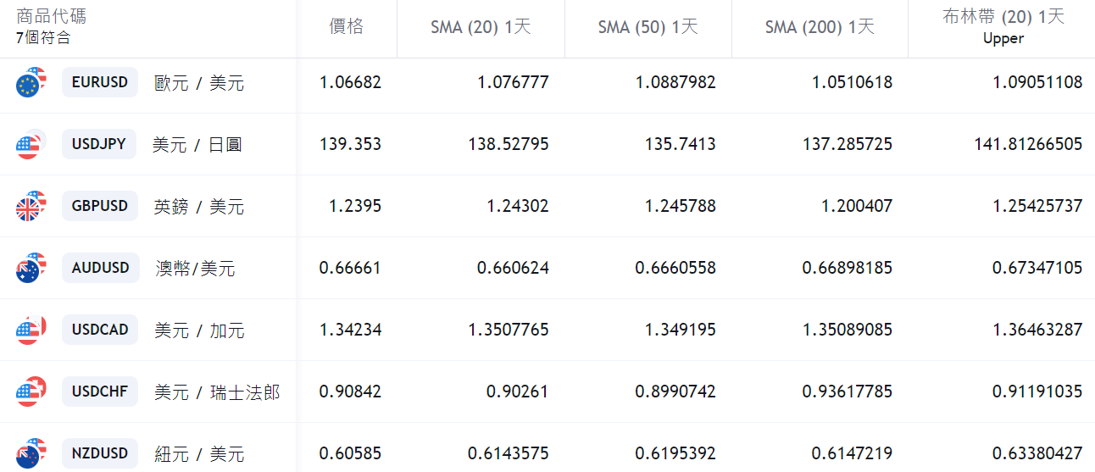Sort by 布林帶 (20) Upper column
The image size is (1095, 472).
coord(1003,26)
